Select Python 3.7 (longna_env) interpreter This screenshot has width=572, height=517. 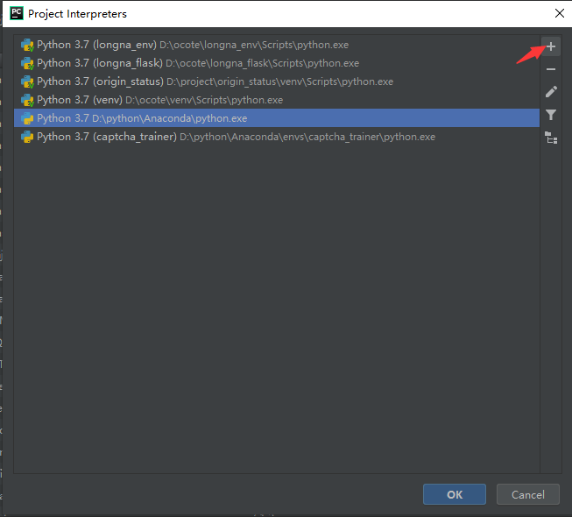coord(175,44)
